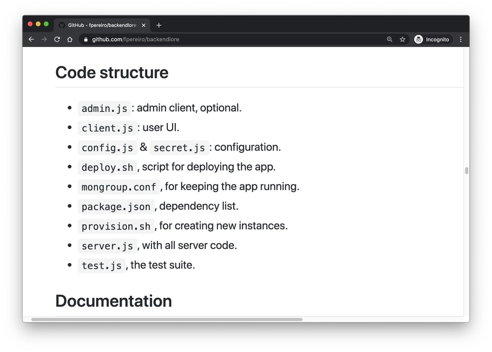This screenshot has height=352, width=492.
Task: Click the padlock site info icon
Action: pyautogui.click(x=86, y=40)
